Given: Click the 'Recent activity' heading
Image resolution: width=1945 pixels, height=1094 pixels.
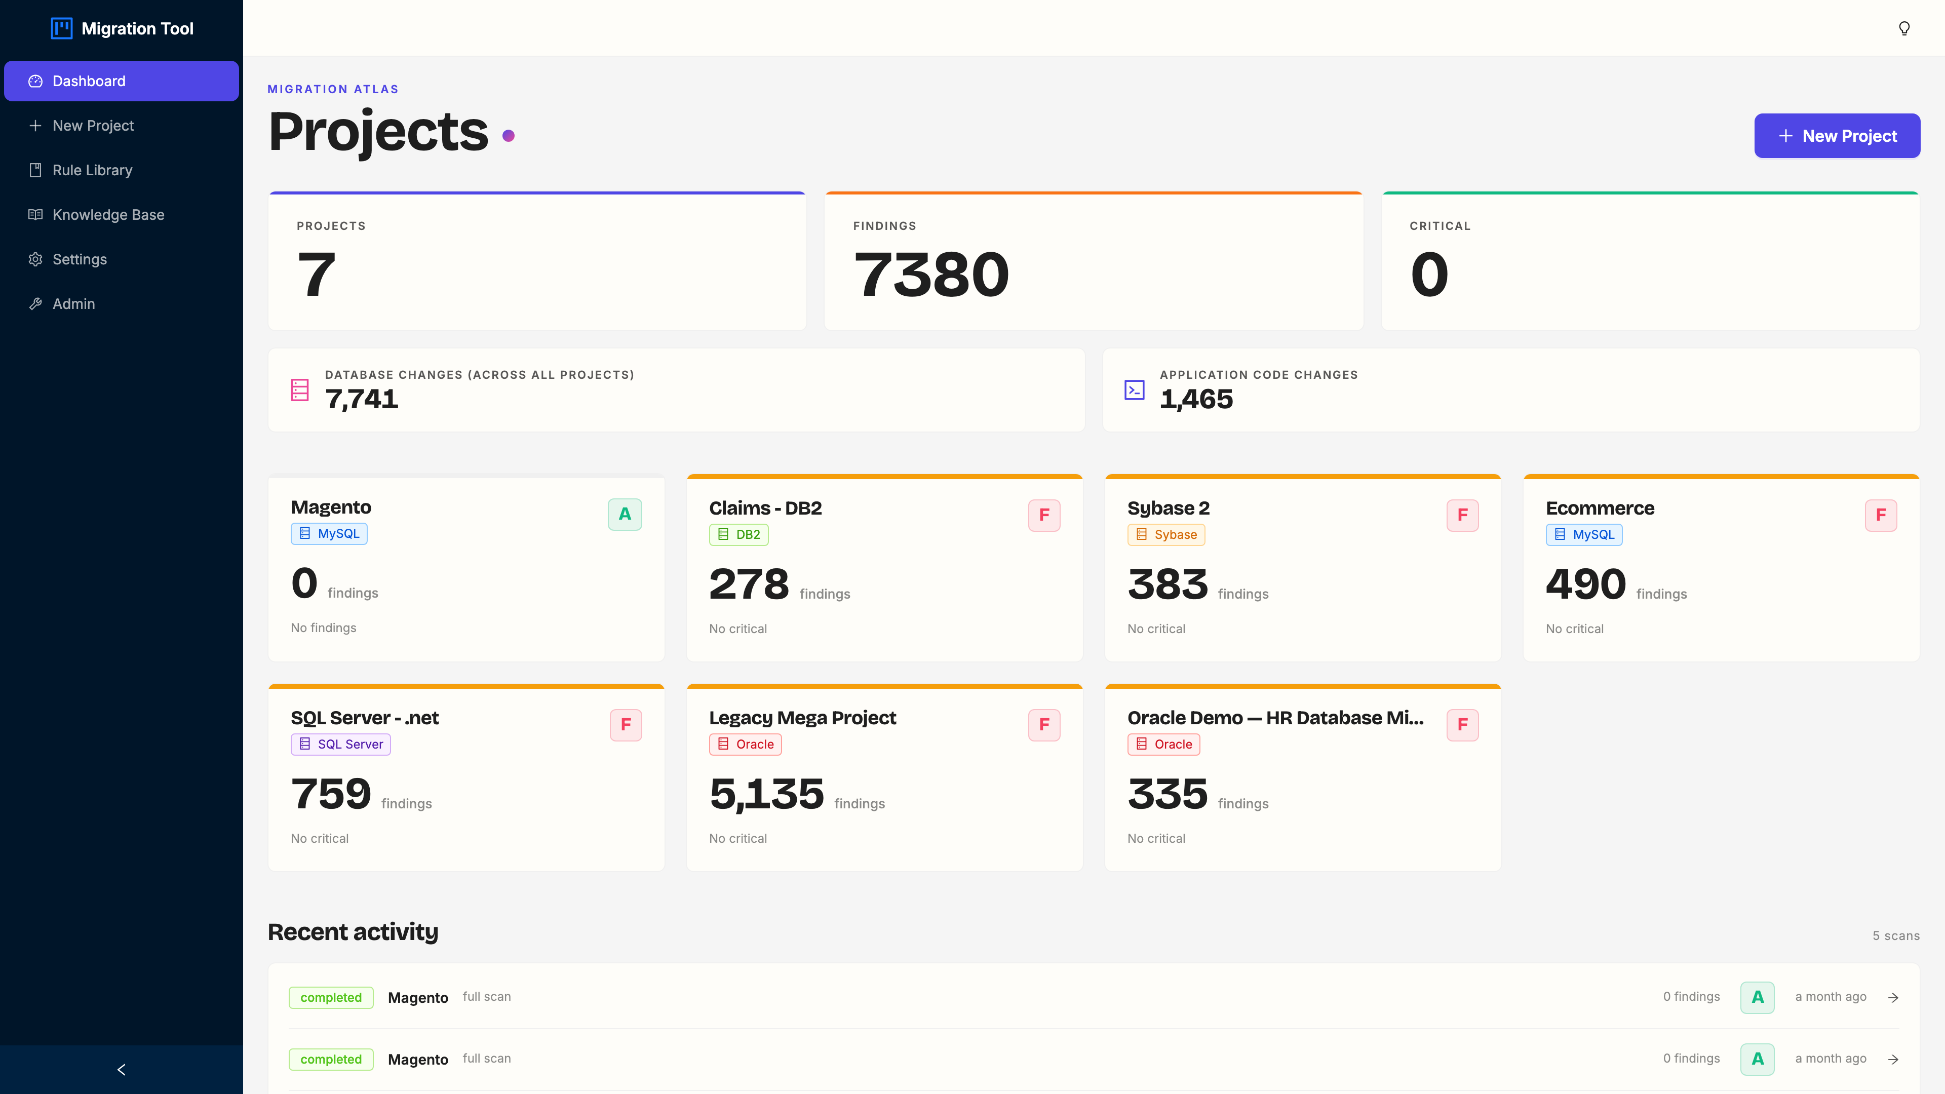Looking at the screenshot, I should point(353,932).
